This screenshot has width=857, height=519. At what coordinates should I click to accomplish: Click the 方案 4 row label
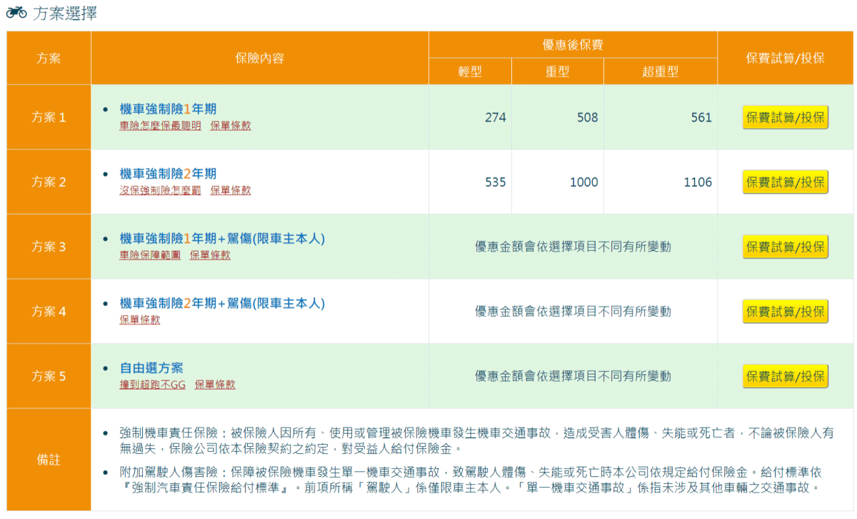tap(49, 312)
